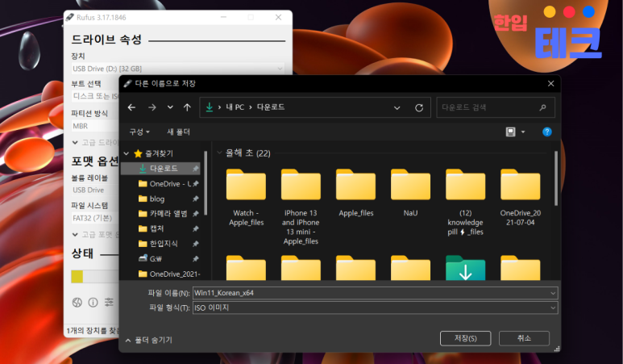The width and height of the screenshot is (623, 364).
Task: Go forward in Save As dialog
Action: pyautogui.click(x=152, y=107)
